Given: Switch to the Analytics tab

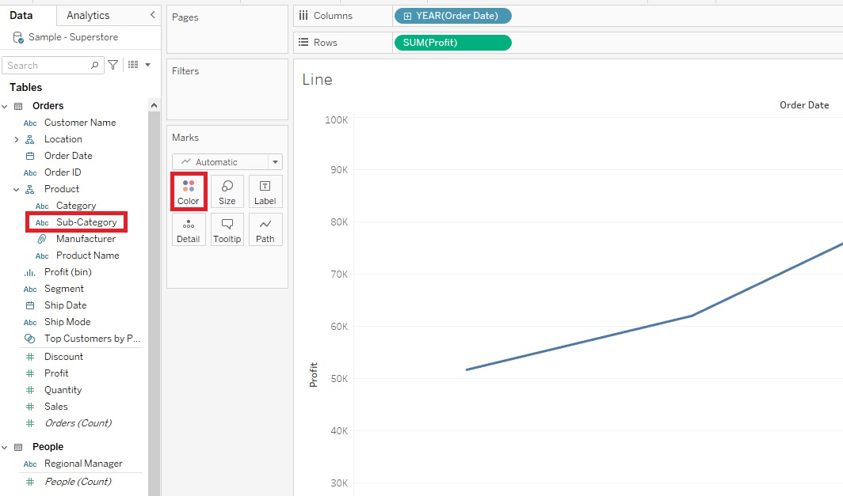Looking at the screenshot, I should pos(88,15).
